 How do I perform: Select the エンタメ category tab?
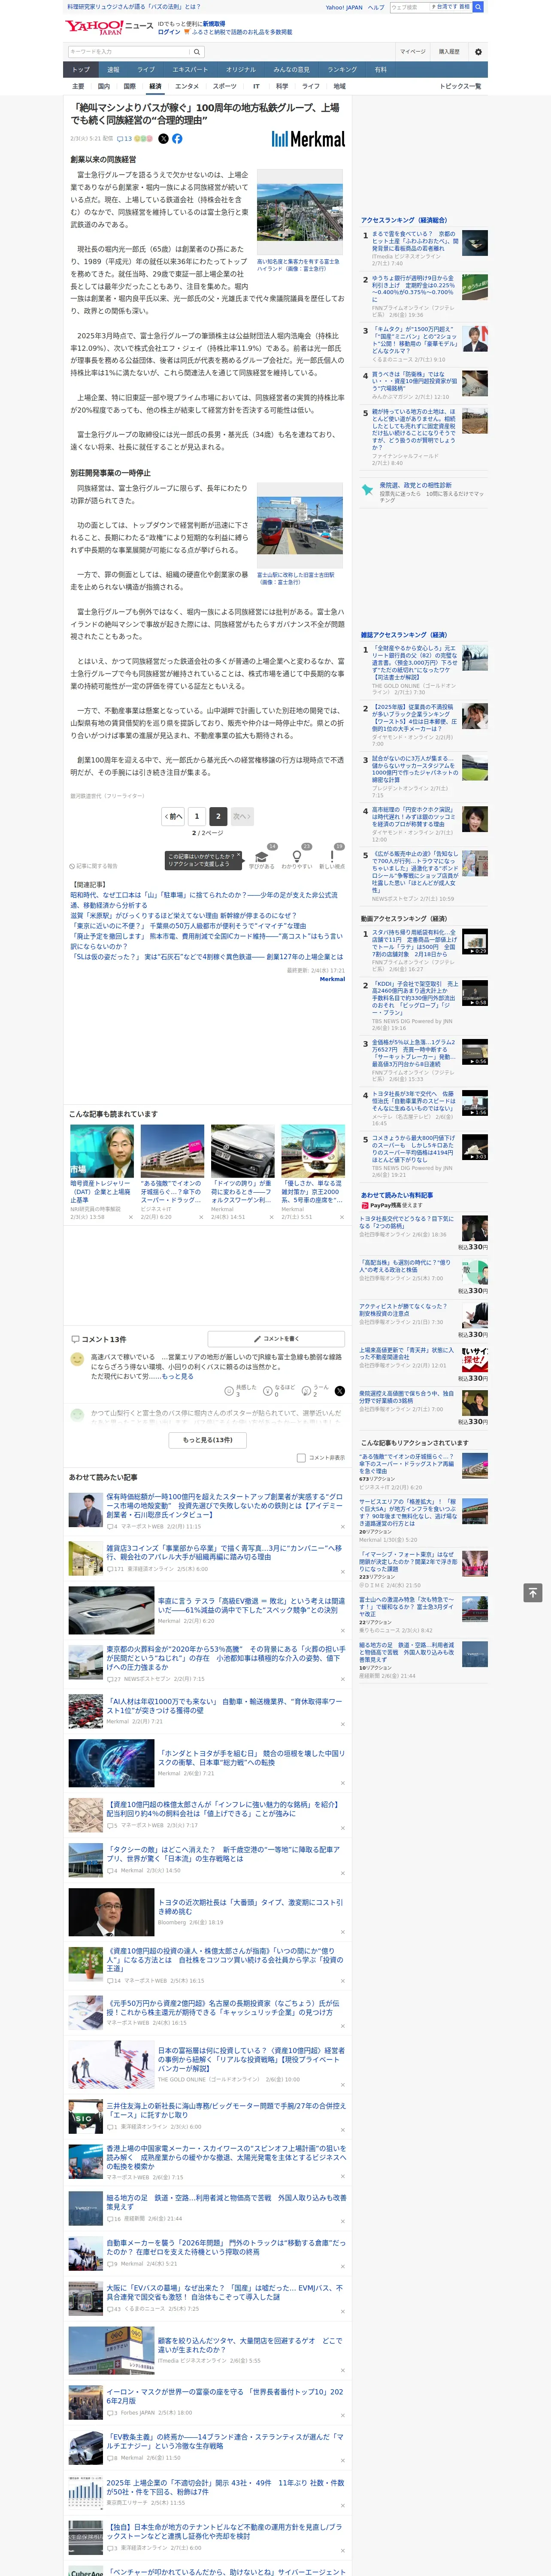click(x=187, y=86)
